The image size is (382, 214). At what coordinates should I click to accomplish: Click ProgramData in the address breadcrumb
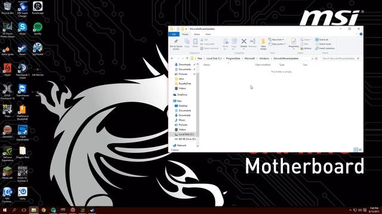233,58
